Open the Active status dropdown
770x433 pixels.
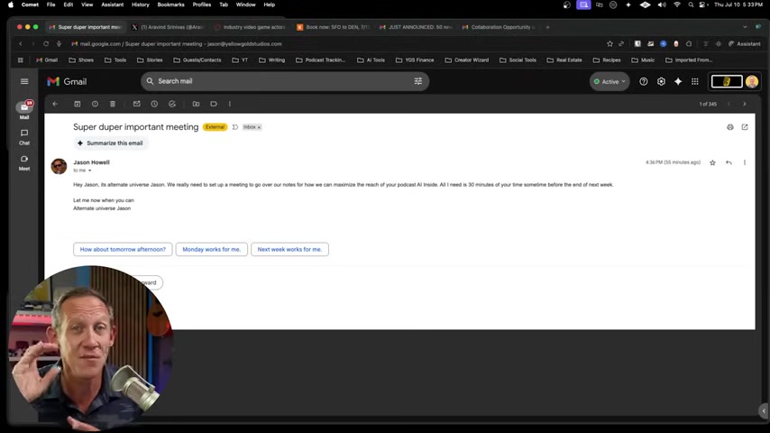[610, 81]
